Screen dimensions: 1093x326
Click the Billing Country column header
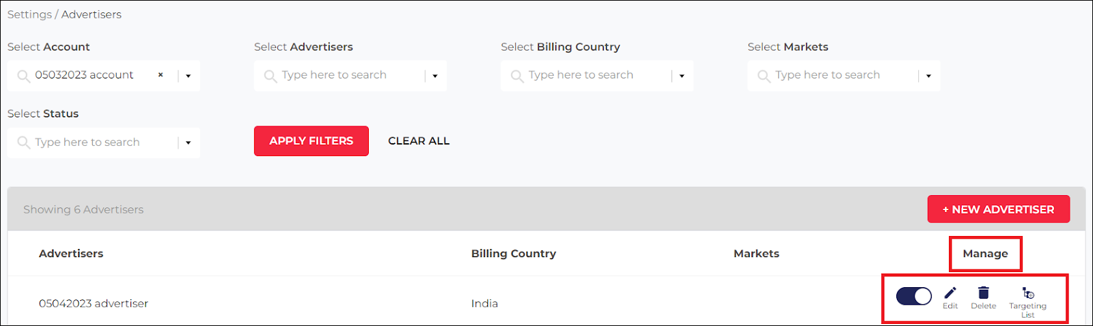(514, 254)
